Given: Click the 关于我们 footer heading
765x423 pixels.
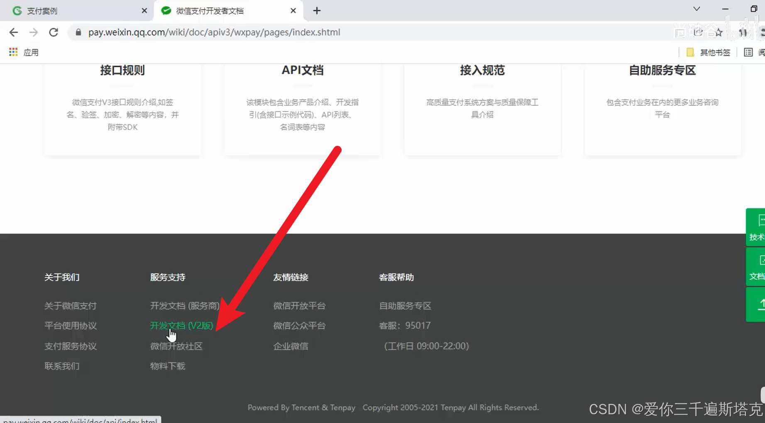Looking at the screenshot, I should tap(62, 277).
